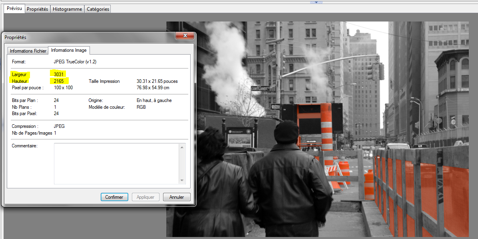Click the highlighted Hauteur value 2165

[59, 81]
